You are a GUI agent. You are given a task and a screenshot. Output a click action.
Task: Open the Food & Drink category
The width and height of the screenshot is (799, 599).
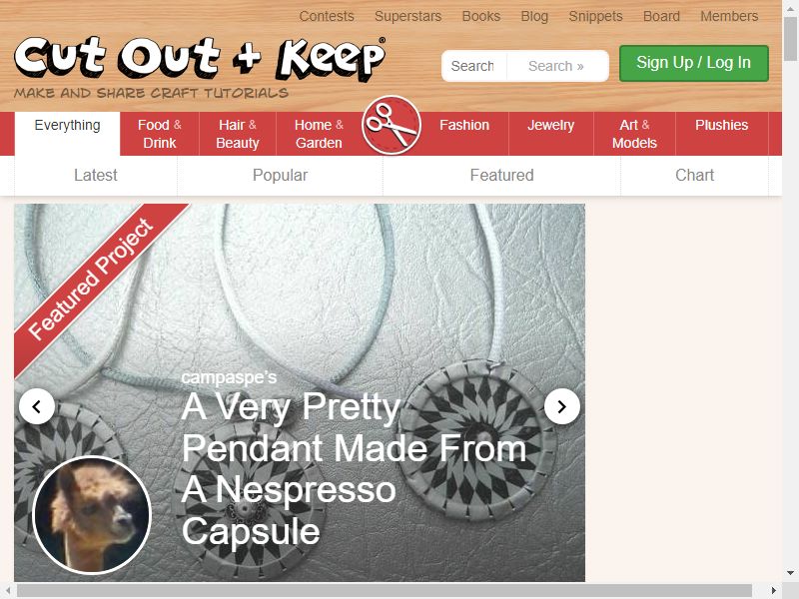click(160, 134)
